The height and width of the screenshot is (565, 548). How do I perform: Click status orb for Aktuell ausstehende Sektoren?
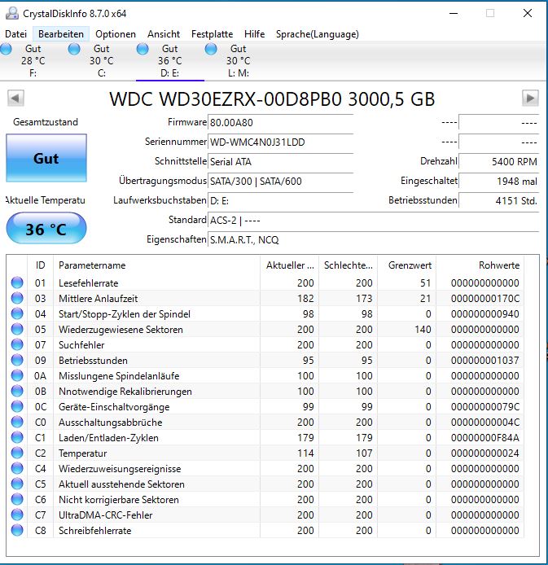[x=17, y=484]
